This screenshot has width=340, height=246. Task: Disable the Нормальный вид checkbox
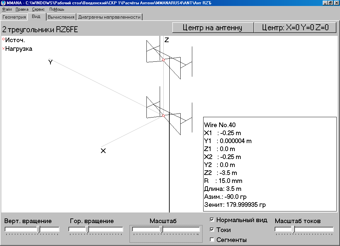click(212, 220)
